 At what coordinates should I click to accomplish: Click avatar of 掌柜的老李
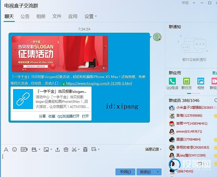point(172,147)
